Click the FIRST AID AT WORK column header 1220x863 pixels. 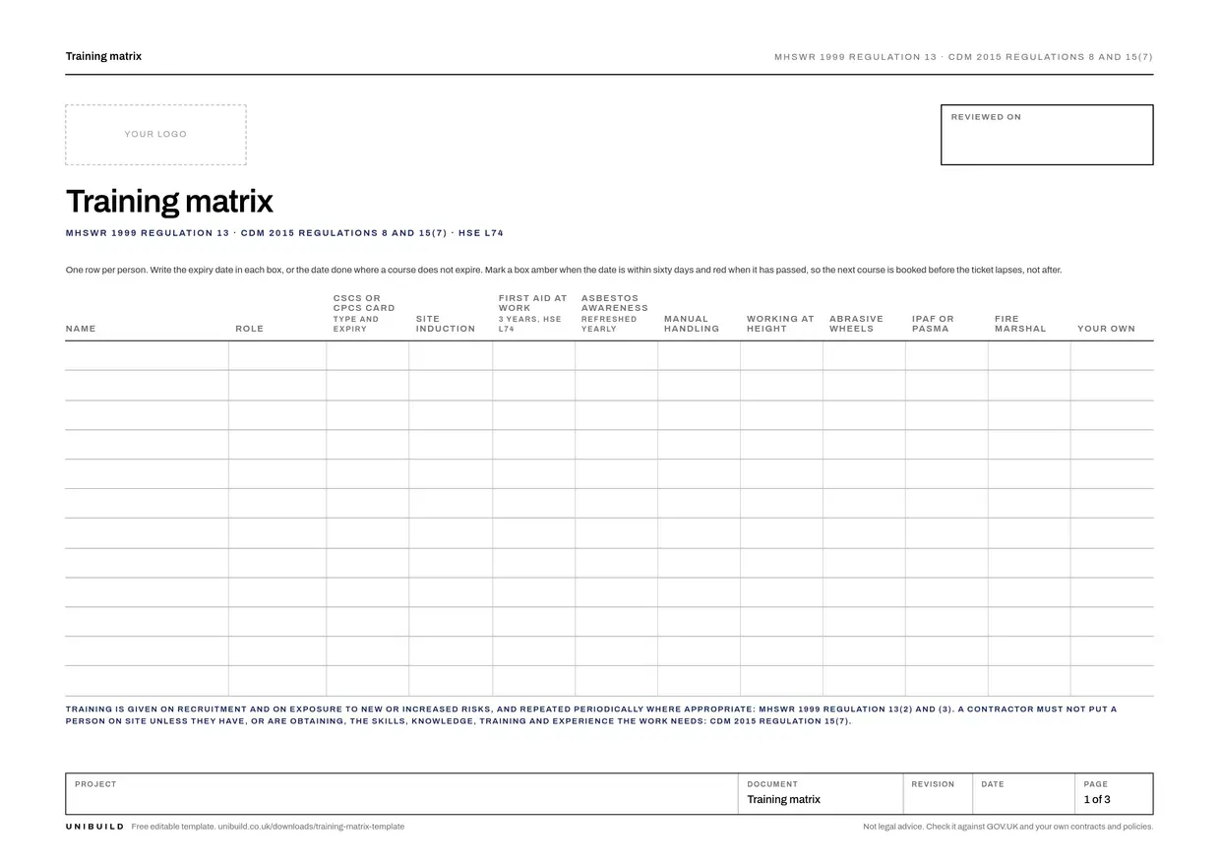pos(533,313)
